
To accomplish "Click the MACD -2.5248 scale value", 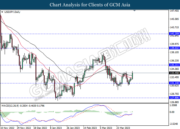I will click(x=174, y=124).
